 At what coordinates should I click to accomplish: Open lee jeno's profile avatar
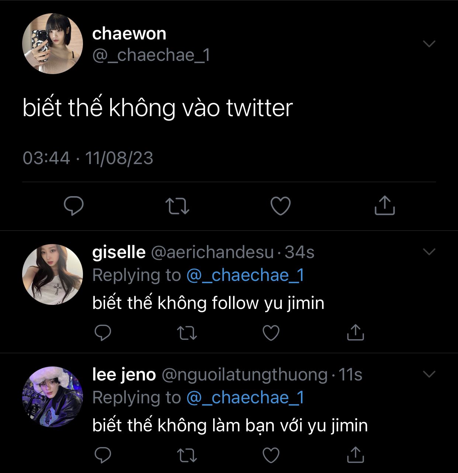53,397
